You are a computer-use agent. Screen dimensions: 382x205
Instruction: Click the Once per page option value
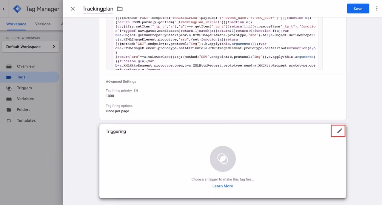coord(117,111)
